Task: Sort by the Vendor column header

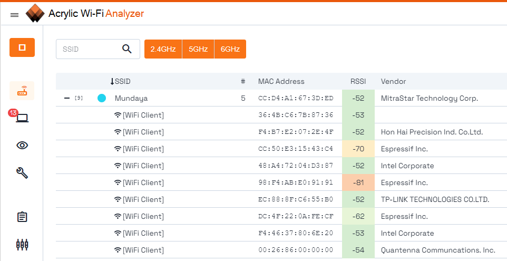Action: [x=393, y=82]
